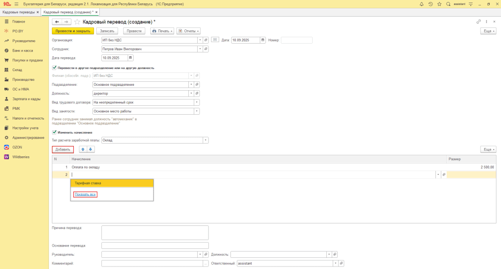Click Провести button
This screenshot has height=269, width=501.
134,31
